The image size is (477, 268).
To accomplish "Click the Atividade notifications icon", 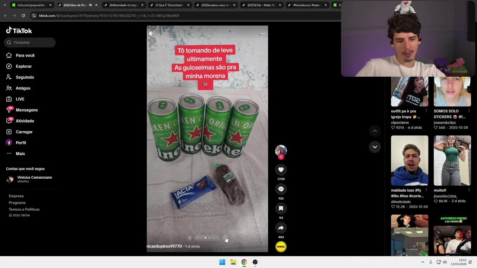I will pyautogui.click(x=9, y=121).
